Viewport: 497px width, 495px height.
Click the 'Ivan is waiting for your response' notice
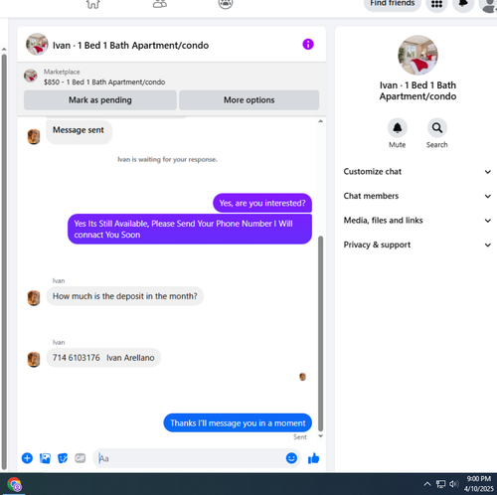point(167,159)
